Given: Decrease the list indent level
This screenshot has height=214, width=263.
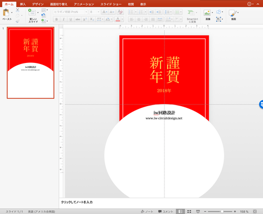Looking at the screenshot, I should pyautogui.click(x=152, y=12).
